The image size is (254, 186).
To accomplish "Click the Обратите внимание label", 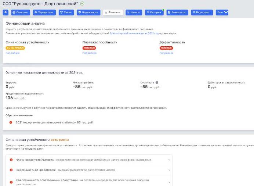I will [19, 115].
